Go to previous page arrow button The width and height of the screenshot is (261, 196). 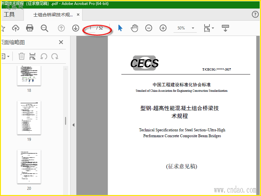coord(61,28)
